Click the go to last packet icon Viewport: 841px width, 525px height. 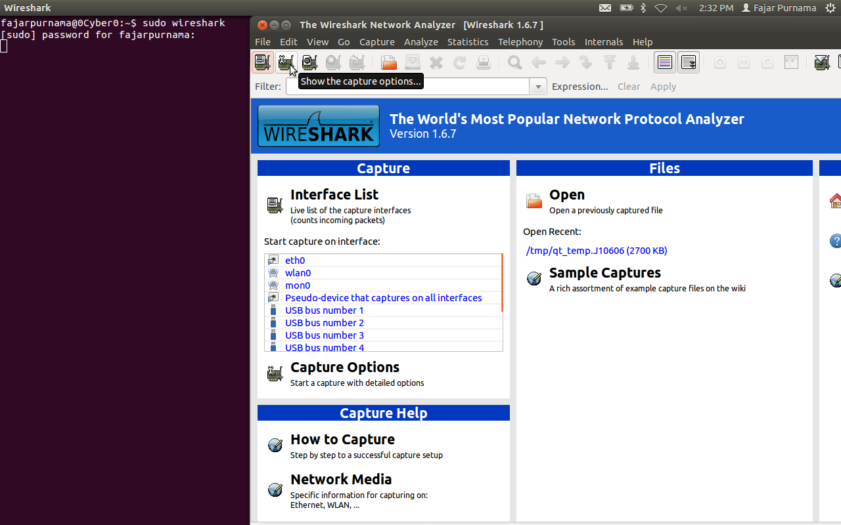(633, 62)
